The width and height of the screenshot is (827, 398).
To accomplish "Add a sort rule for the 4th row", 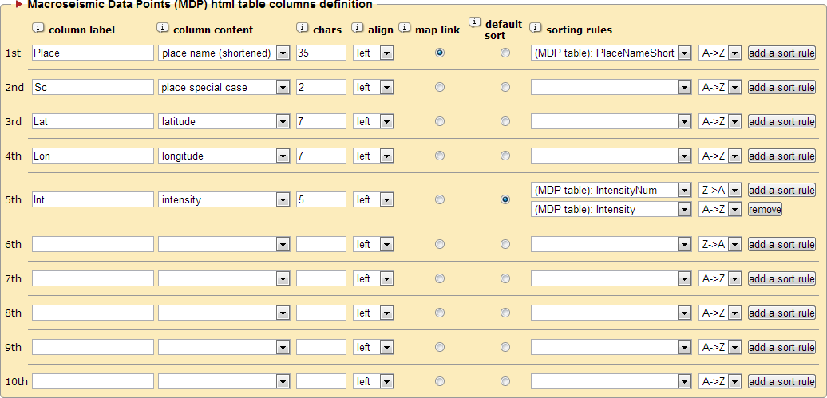I will point(781,156).
